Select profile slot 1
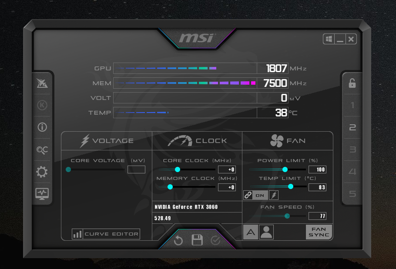Screen dimensions: 396x269 pos(352,105)
